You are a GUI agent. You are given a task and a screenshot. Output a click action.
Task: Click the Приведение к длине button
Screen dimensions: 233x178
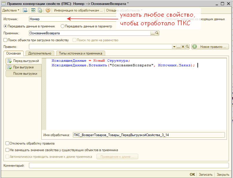pos(117,157)
